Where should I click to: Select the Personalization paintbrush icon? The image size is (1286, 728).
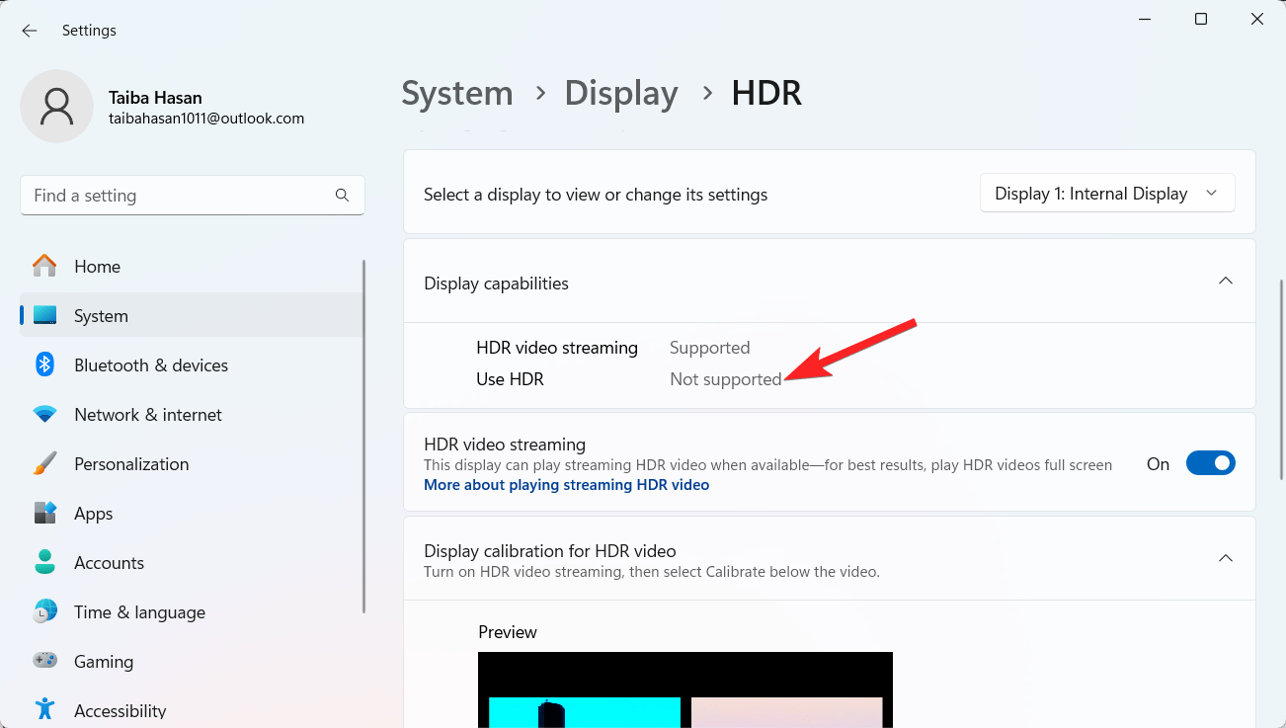44,463
